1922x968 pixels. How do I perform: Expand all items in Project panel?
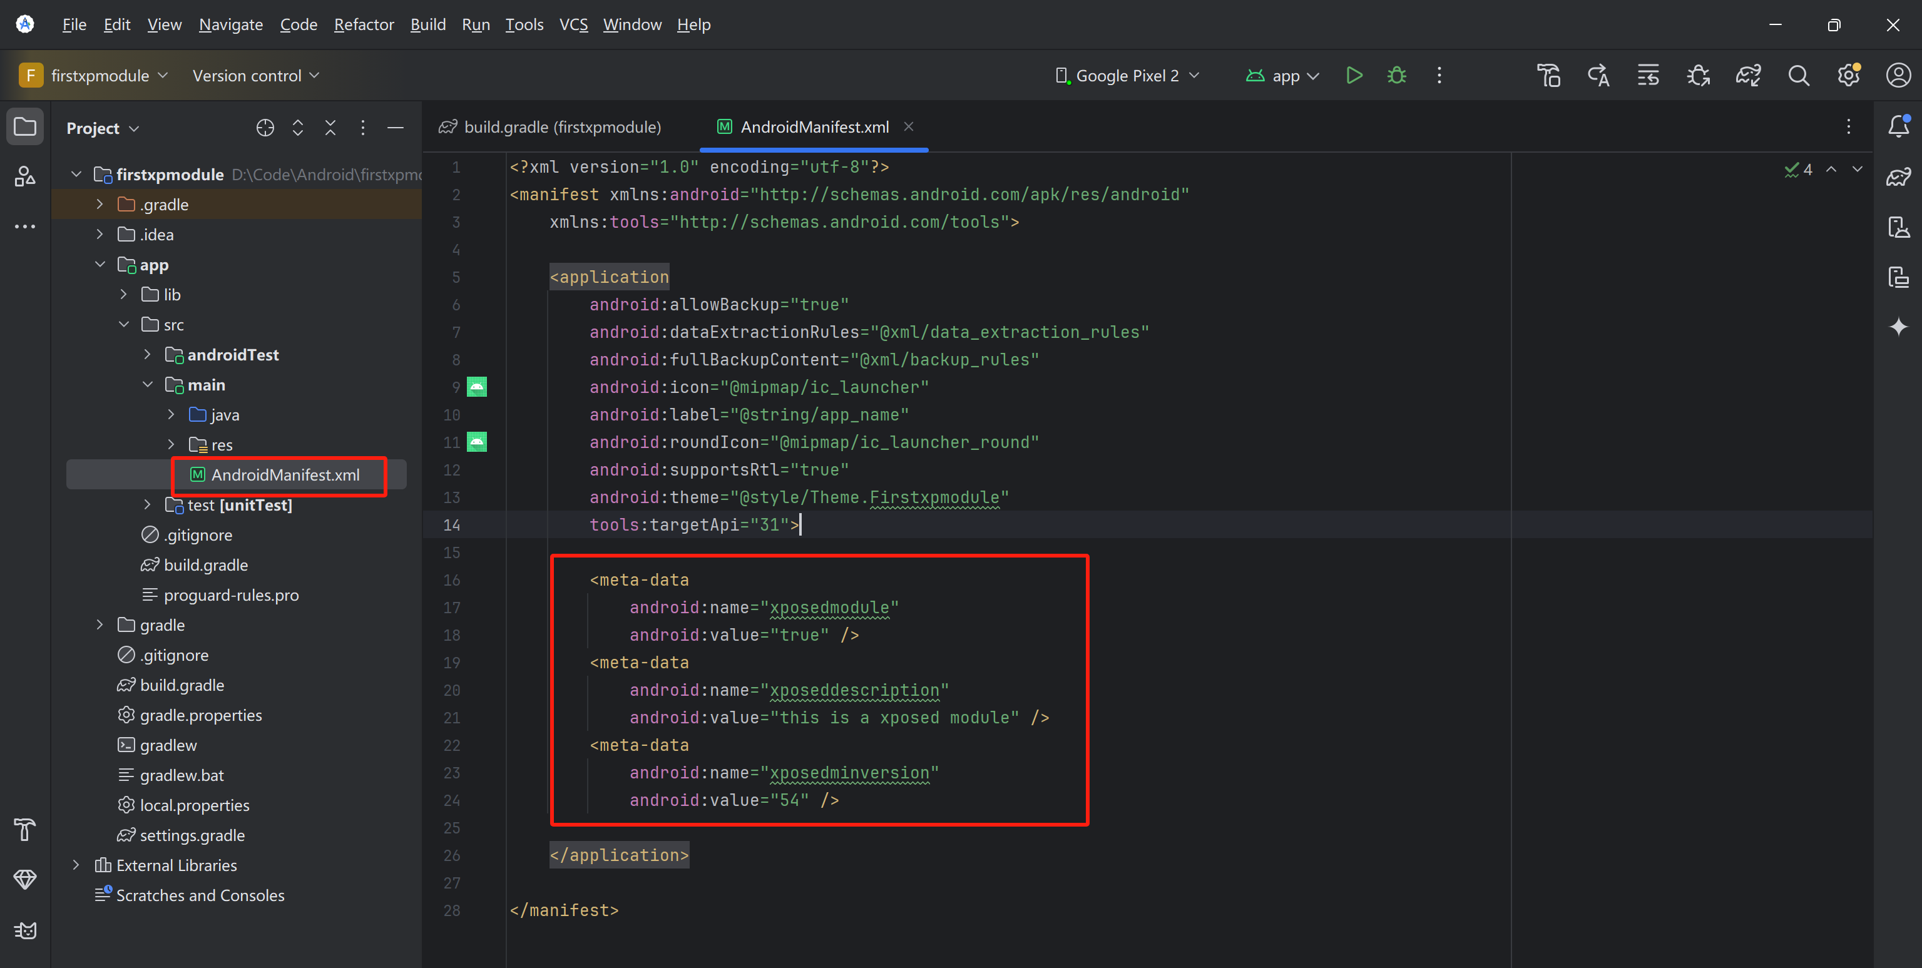point(298,128)
